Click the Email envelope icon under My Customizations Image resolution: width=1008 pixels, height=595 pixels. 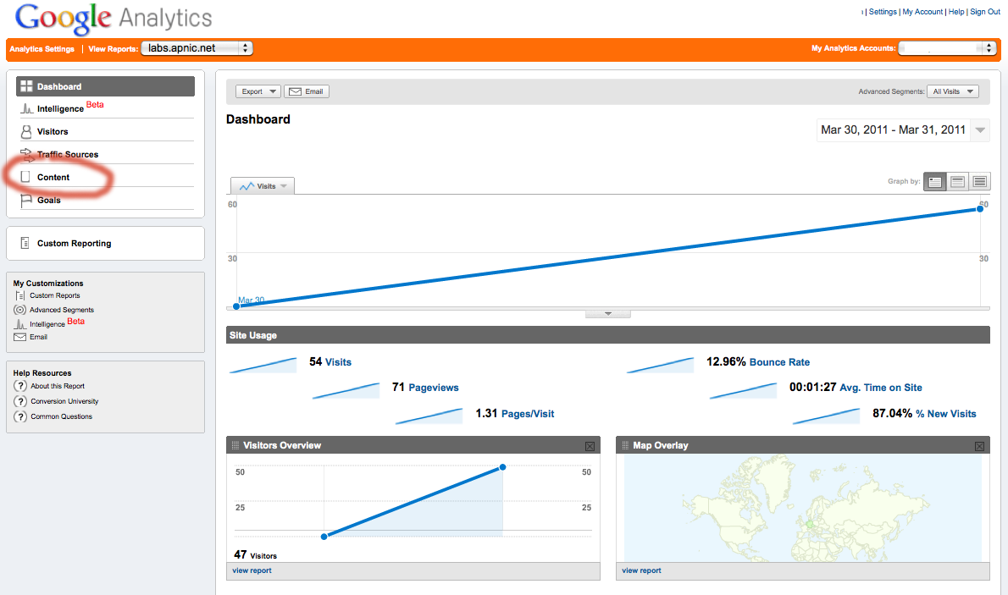coord(20,338)
